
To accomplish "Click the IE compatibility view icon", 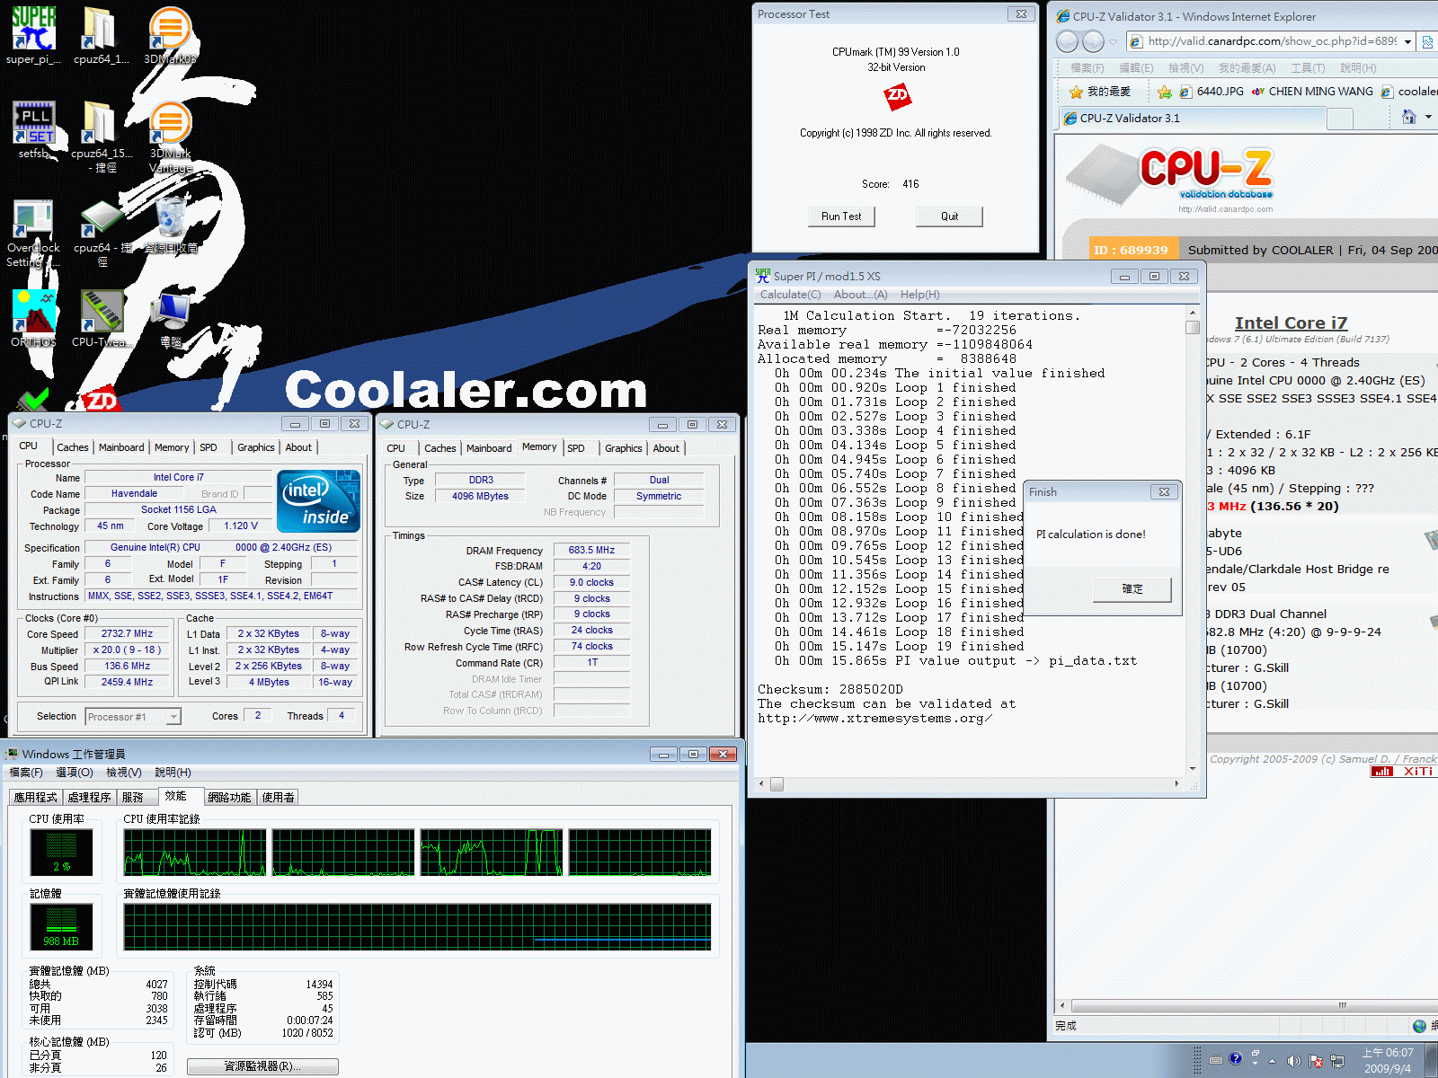I will (1427, 41).
